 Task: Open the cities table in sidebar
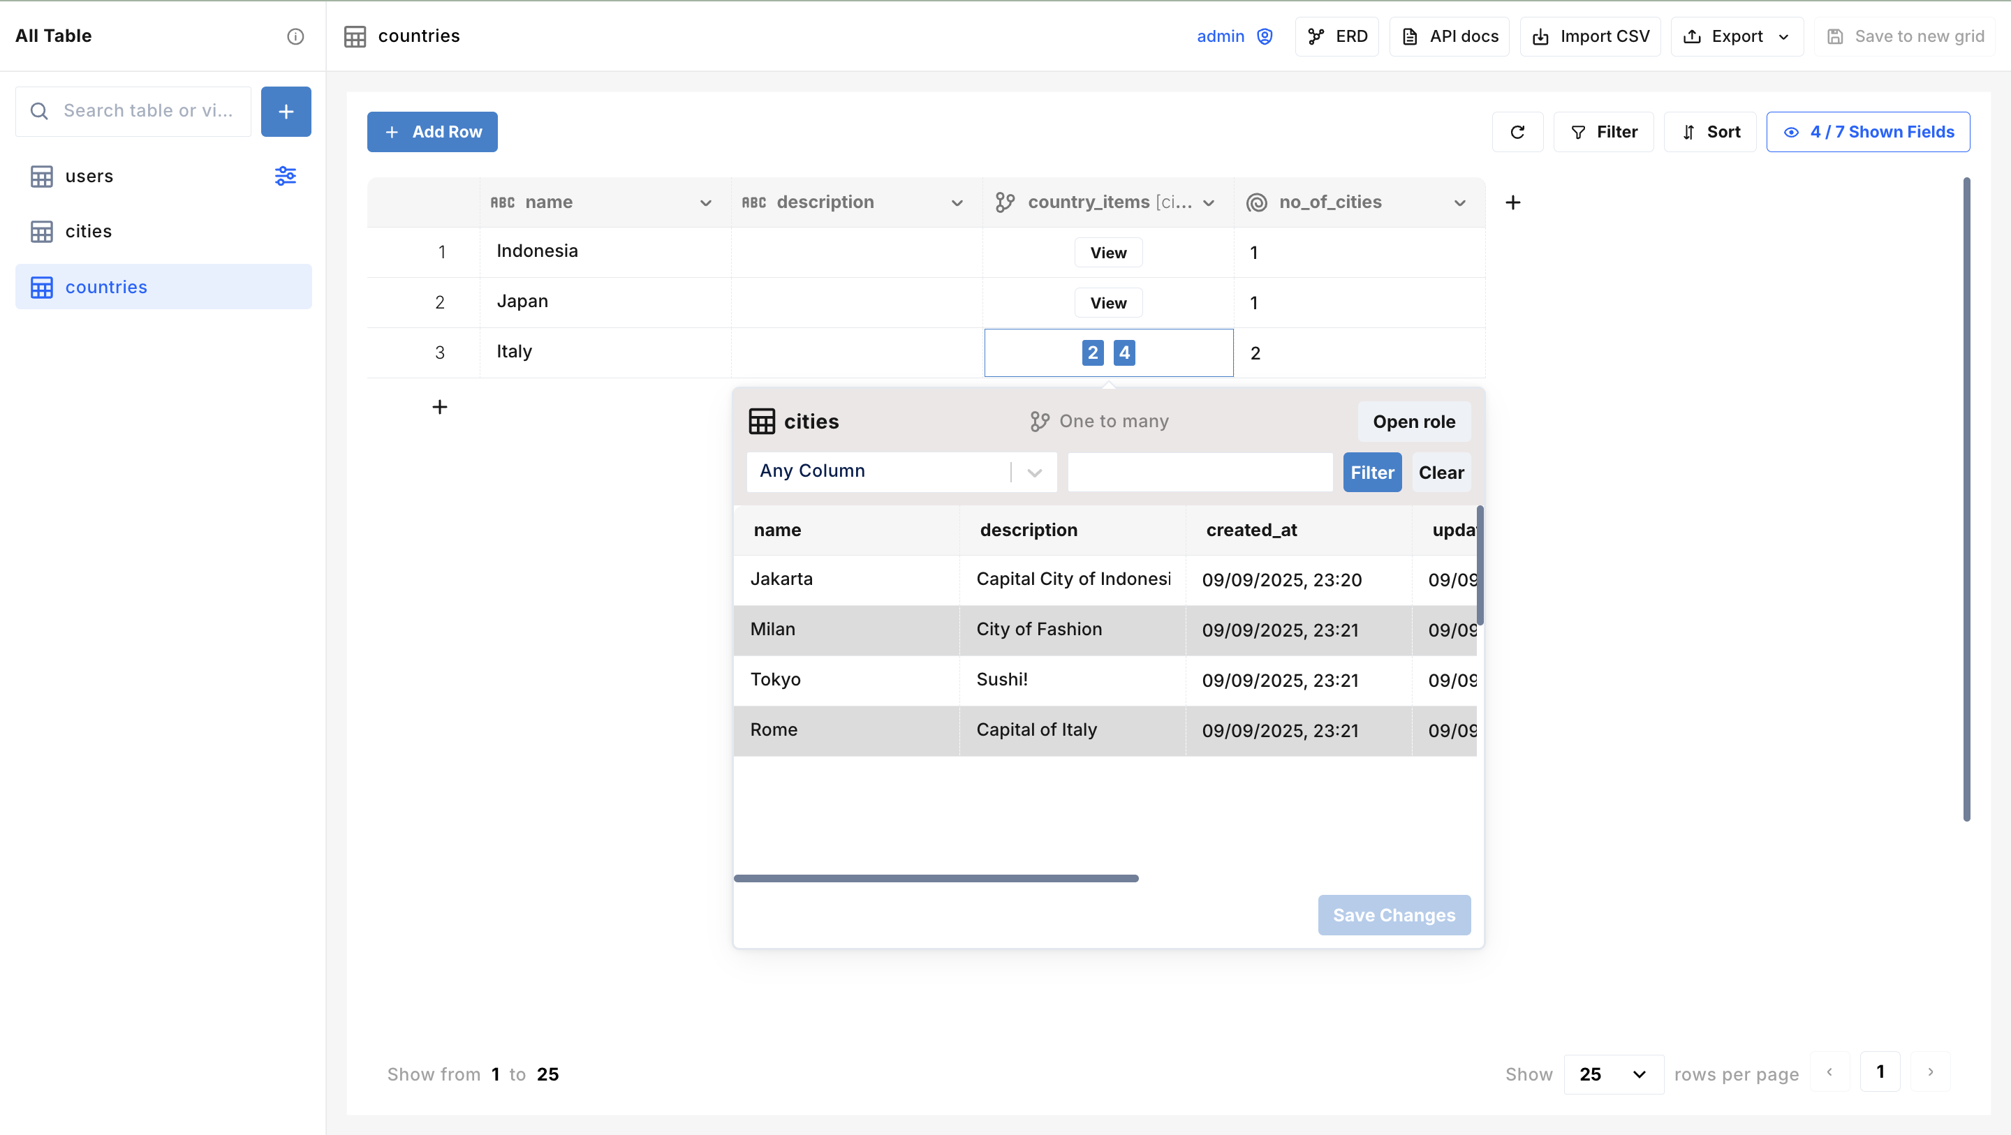tap(88, 231)
